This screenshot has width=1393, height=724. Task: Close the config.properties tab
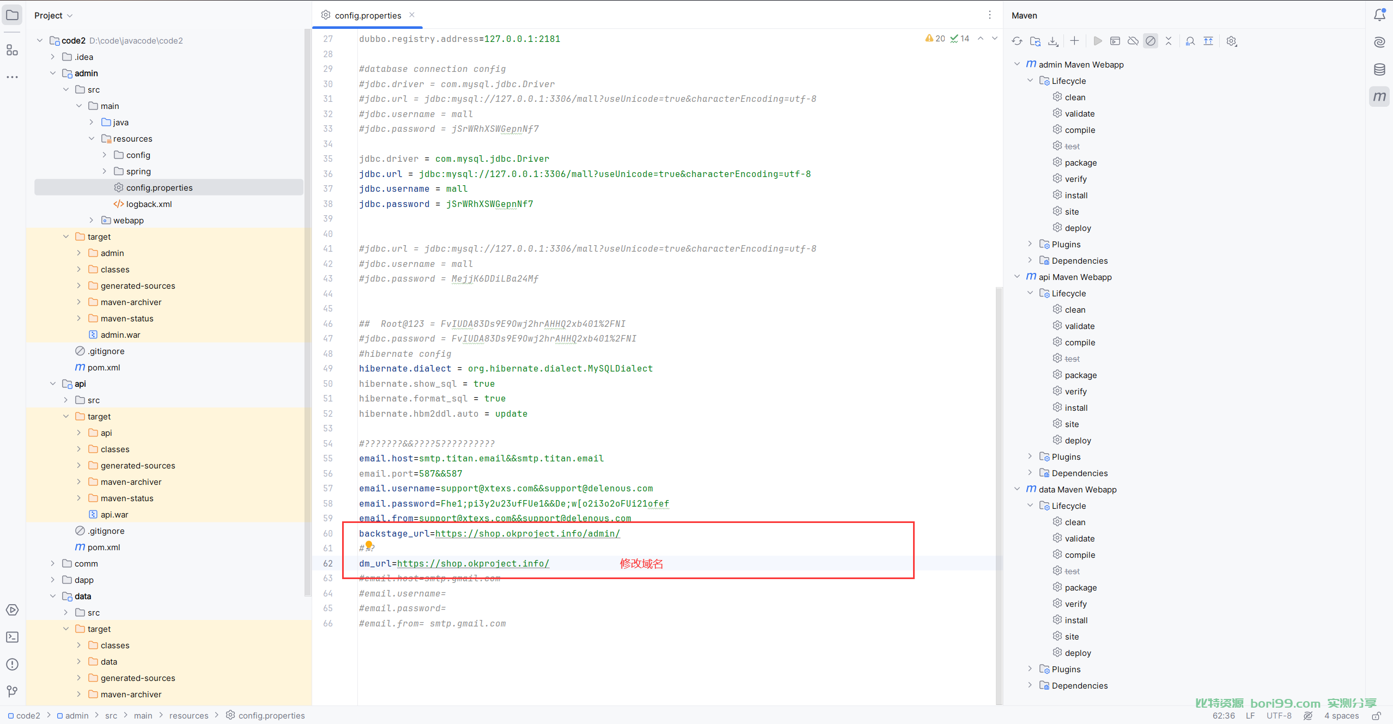[x=412, y=15]
